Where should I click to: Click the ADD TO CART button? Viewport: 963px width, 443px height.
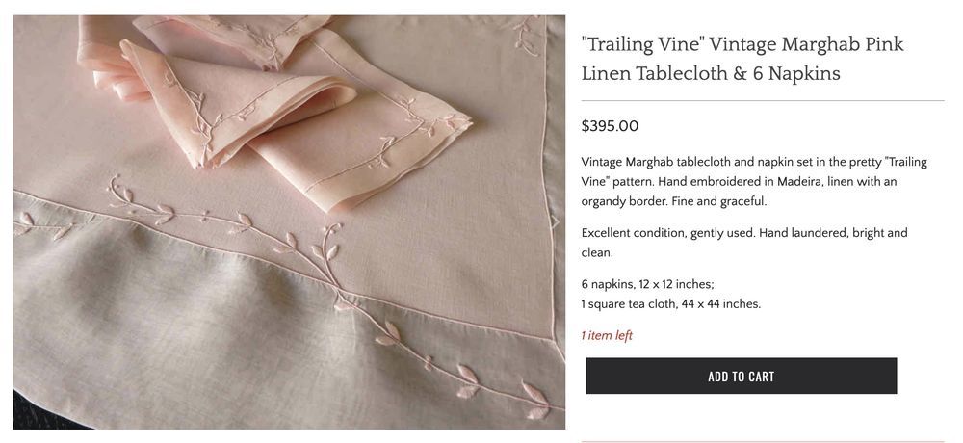click(x=741, y=376)
